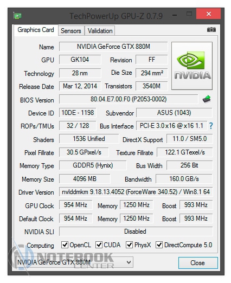Maximize the GPU-Z window
231x283 pixels.
(x=189, y=14)
